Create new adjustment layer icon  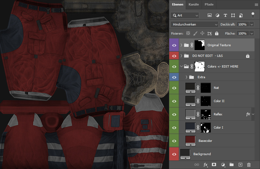coord(223,164)
